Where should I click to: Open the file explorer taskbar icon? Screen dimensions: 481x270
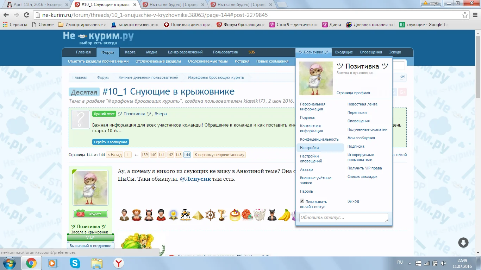click(96, 263)
